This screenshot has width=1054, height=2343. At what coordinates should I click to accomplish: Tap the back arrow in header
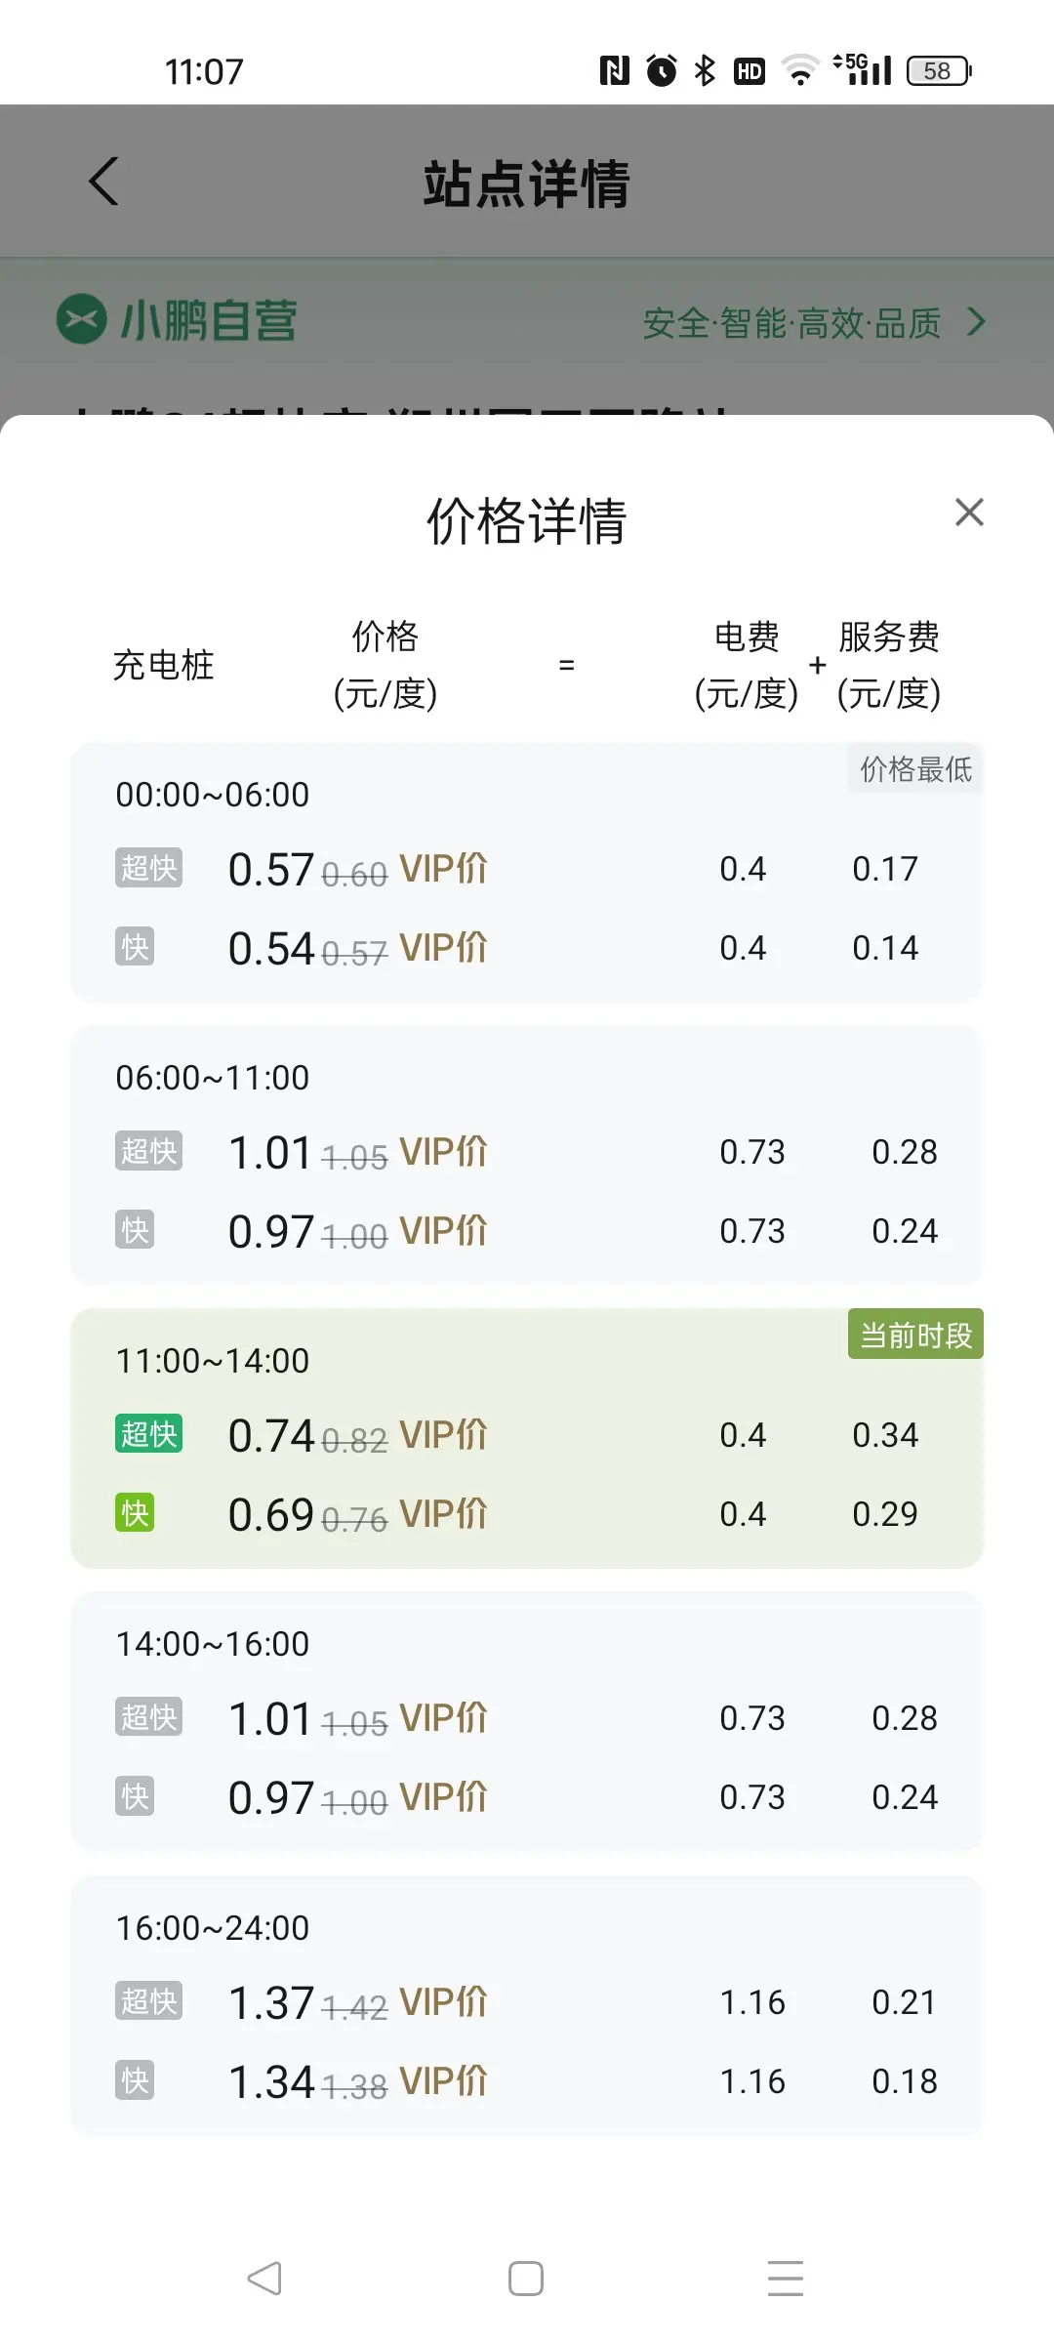coord(103,182)
